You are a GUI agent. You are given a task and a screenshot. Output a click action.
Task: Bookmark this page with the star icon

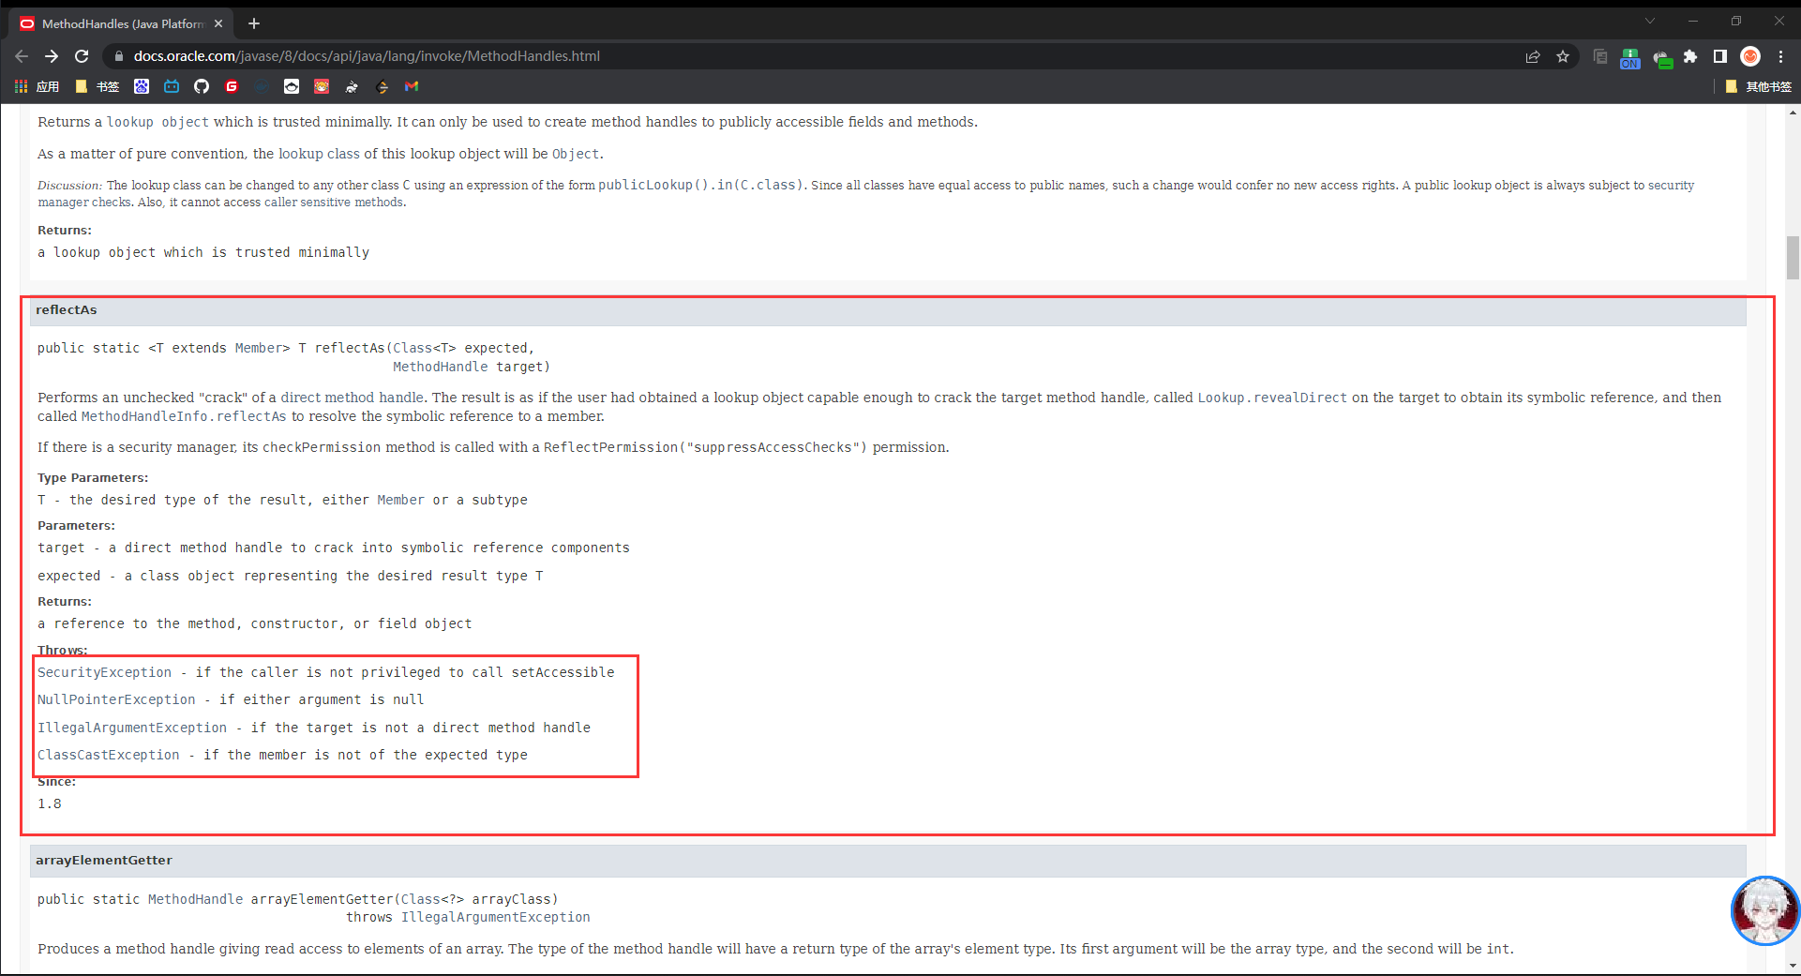click(1563, 56)
